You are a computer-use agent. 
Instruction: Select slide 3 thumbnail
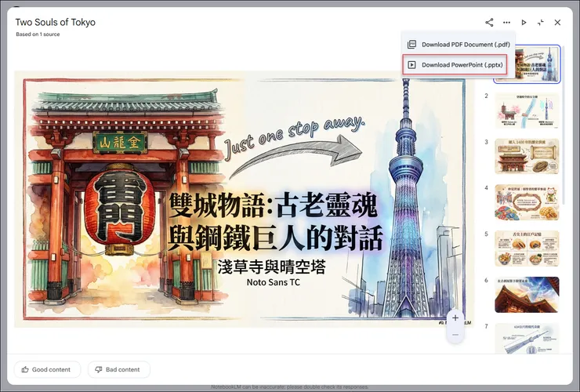[527, 157]
